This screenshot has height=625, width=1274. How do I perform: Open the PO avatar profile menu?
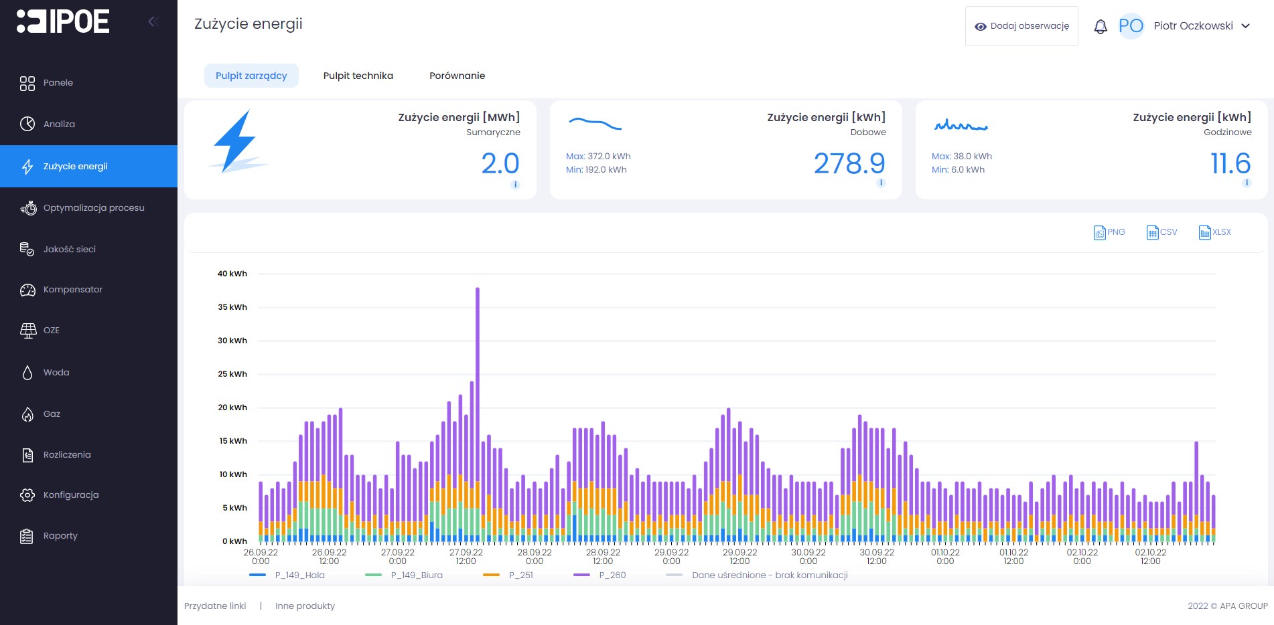tap(1131, 26)
